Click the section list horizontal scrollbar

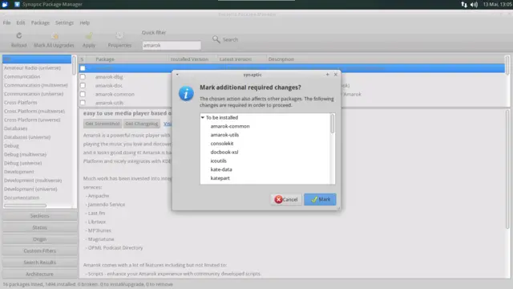click(25, 206)
